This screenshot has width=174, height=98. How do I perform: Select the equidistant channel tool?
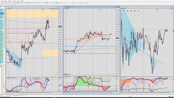[x=73, y=3]
